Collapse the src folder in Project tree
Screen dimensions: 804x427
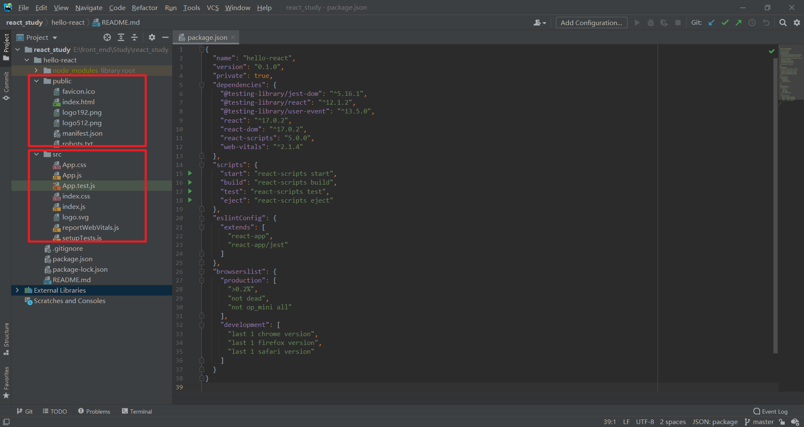[x=36, y=154]
